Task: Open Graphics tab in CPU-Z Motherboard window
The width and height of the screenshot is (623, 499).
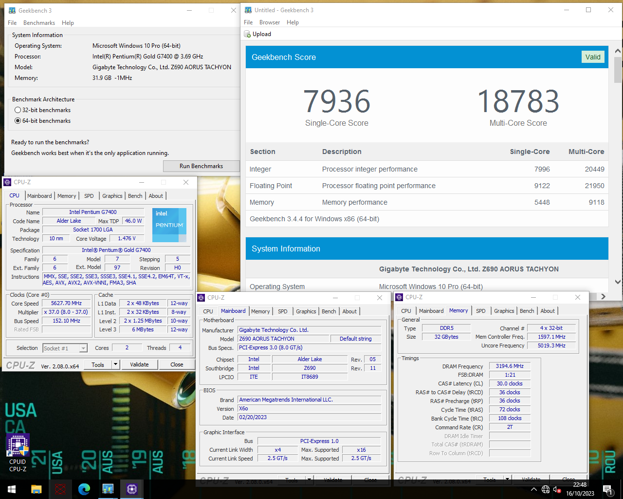Action: [306, 311]
